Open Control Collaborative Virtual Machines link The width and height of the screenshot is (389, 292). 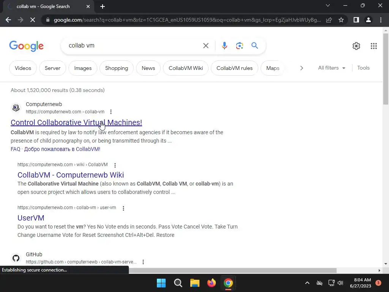pos(76,122)
